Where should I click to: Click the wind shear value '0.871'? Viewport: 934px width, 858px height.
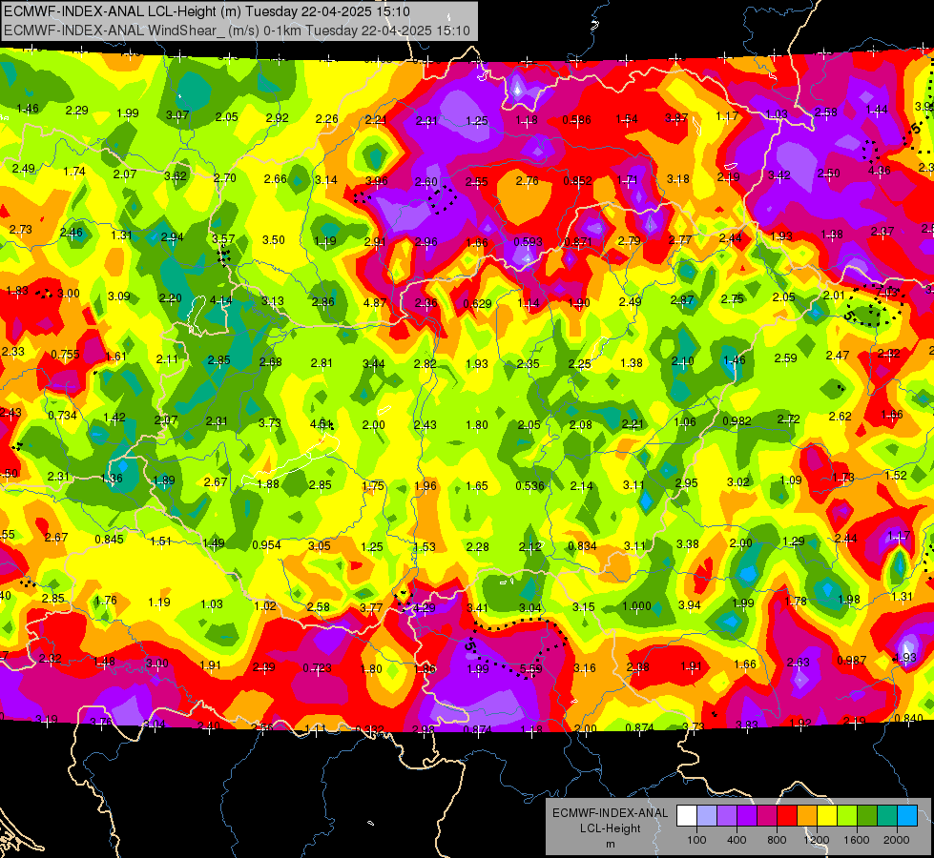coord(578,242)
